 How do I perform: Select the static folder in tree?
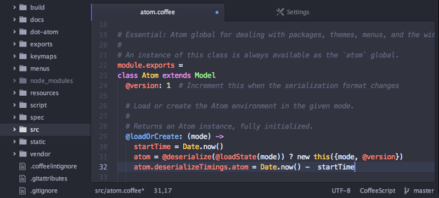coord(45,142)
